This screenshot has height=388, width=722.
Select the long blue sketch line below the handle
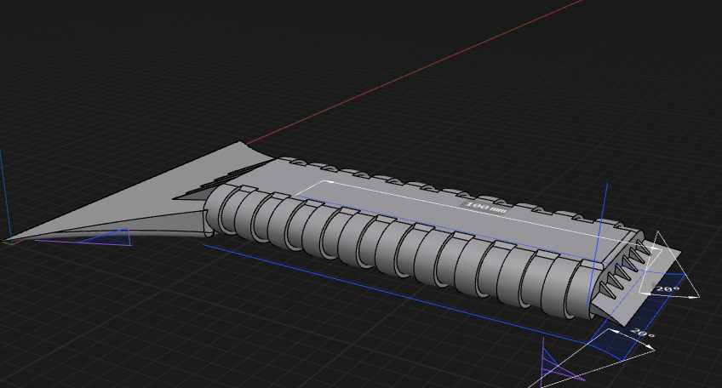[396, 294]
